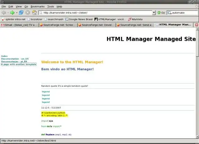199x144 pixels.
Task: Click the Random quote text line
Action: [64, 86]
